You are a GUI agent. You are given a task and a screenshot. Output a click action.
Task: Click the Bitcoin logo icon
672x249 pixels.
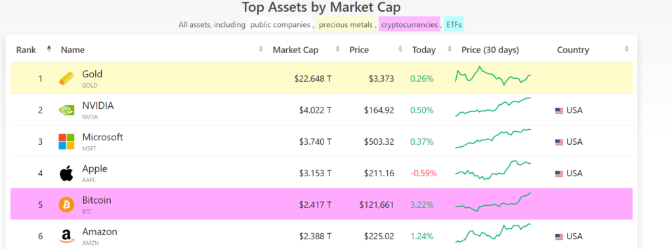tap(66, 204)
